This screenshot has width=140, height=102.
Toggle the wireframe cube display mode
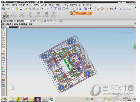[85, 9]
